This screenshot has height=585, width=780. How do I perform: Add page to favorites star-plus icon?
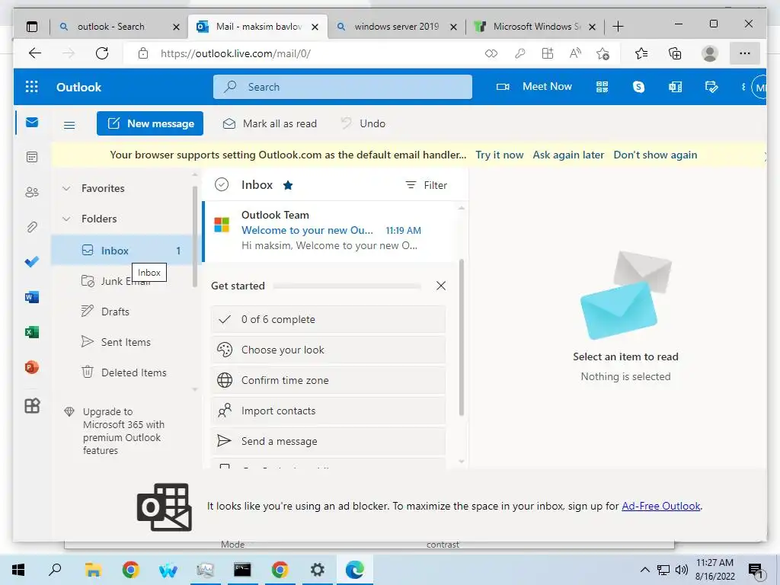(603, 54)
